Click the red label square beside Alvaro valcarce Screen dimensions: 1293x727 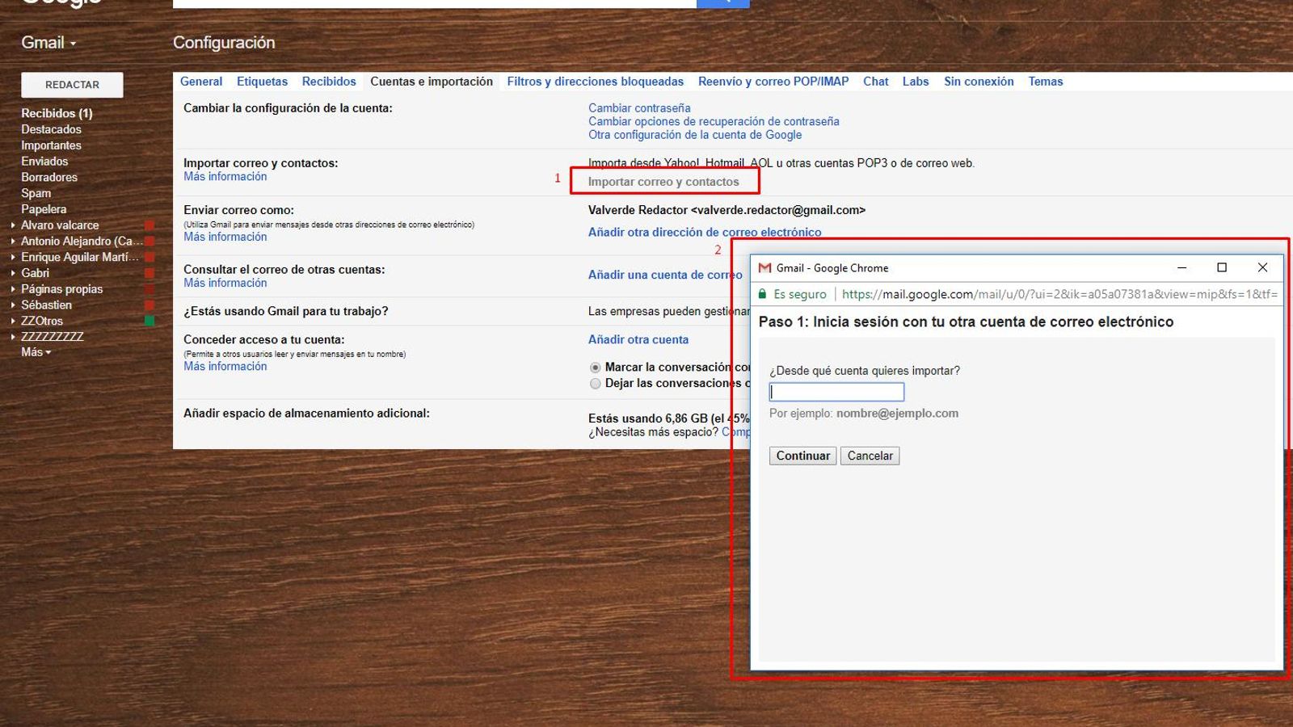coord(150,226)
